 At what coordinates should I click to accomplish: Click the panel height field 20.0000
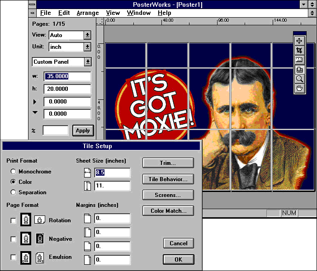pos(67,89)
